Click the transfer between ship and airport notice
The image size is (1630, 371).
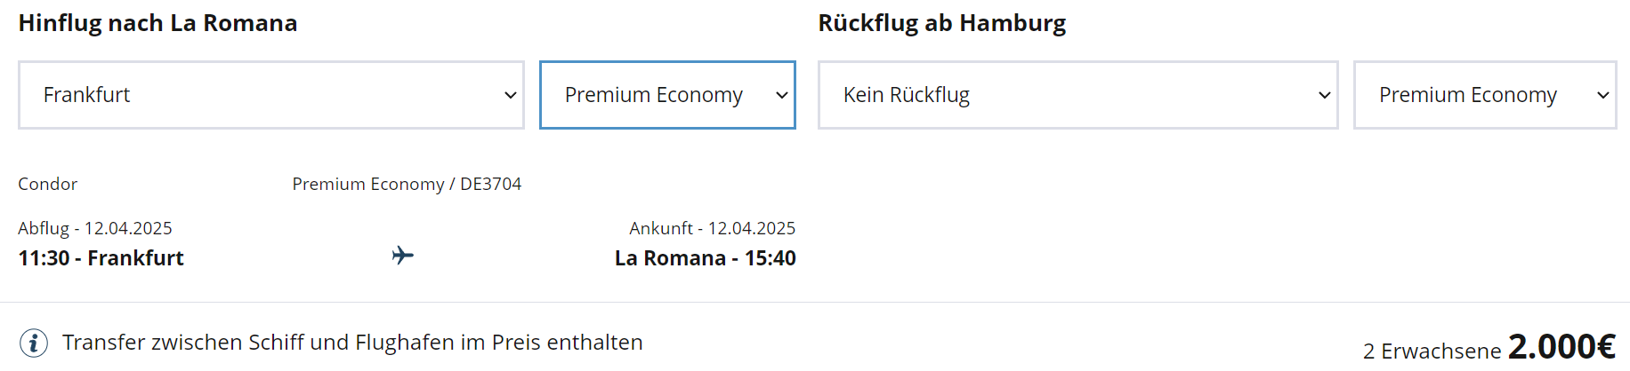[352, 343]
